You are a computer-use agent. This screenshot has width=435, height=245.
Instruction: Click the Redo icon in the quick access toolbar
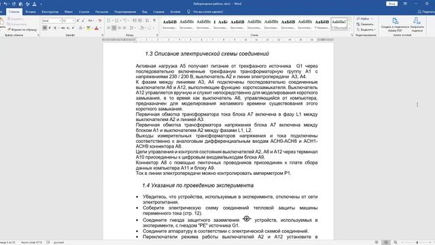14,4
